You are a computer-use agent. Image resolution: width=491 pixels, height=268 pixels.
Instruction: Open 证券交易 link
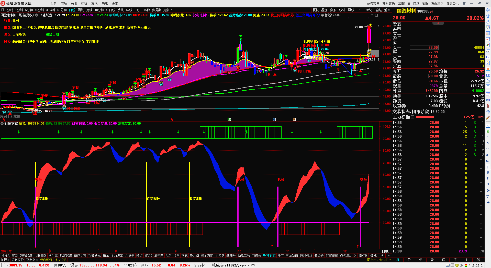click(x=373, y=3)
